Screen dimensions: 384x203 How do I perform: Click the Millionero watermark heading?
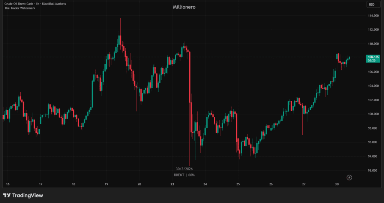[184, 7]
